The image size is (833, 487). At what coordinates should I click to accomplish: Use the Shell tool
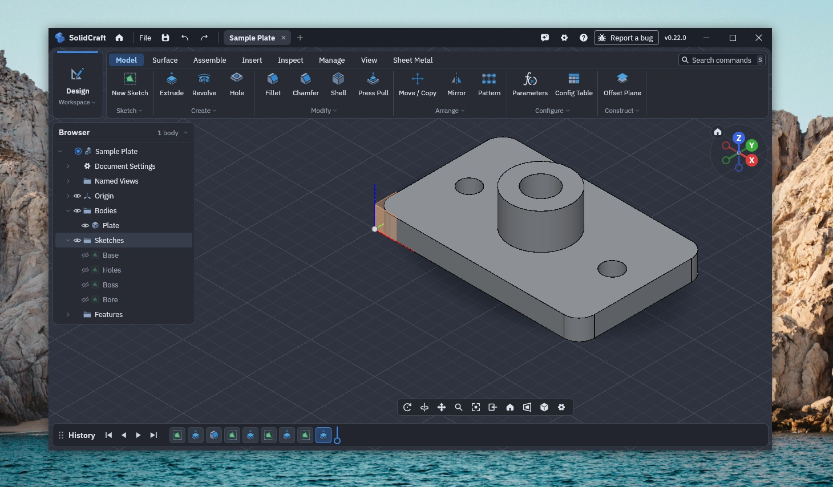click(x=338, y=84)
